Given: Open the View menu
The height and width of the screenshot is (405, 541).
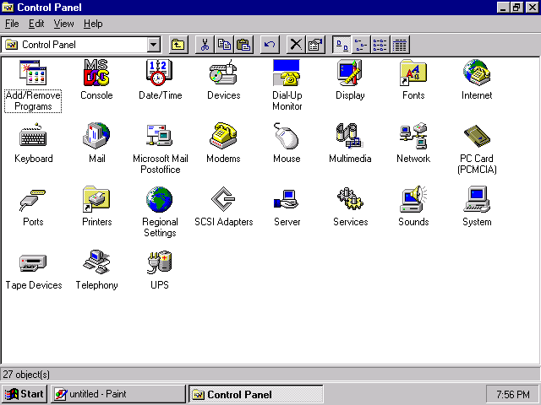Looking at the screenshot, I should 64,24.
